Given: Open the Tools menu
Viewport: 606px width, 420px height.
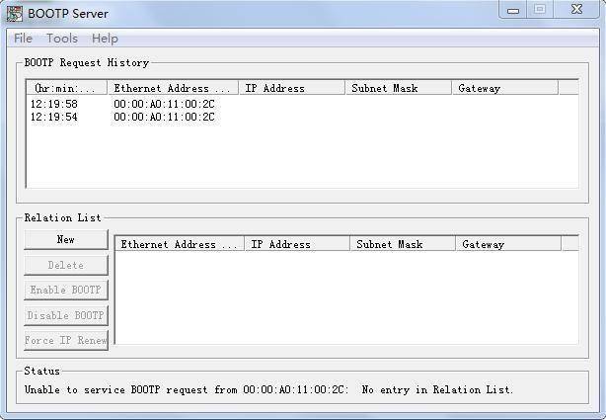Looking at the screenshot, I should pyautogui.click(x=62, y=39).
